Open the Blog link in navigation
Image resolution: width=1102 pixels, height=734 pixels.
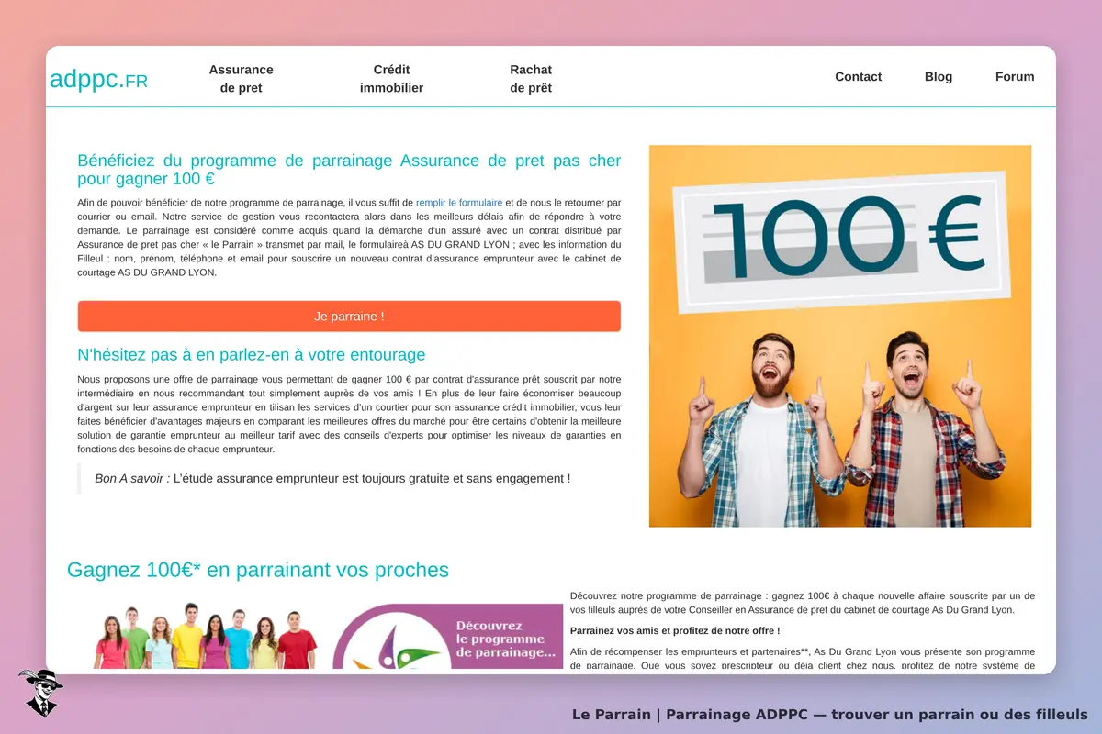939,77
